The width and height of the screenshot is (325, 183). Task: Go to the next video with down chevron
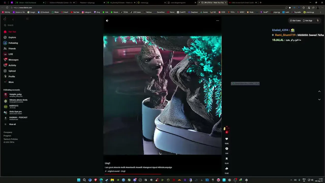pos(319,100)
